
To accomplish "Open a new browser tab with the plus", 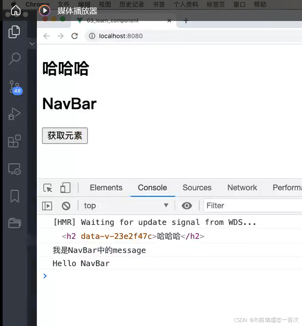I will (x=186, y=21).
